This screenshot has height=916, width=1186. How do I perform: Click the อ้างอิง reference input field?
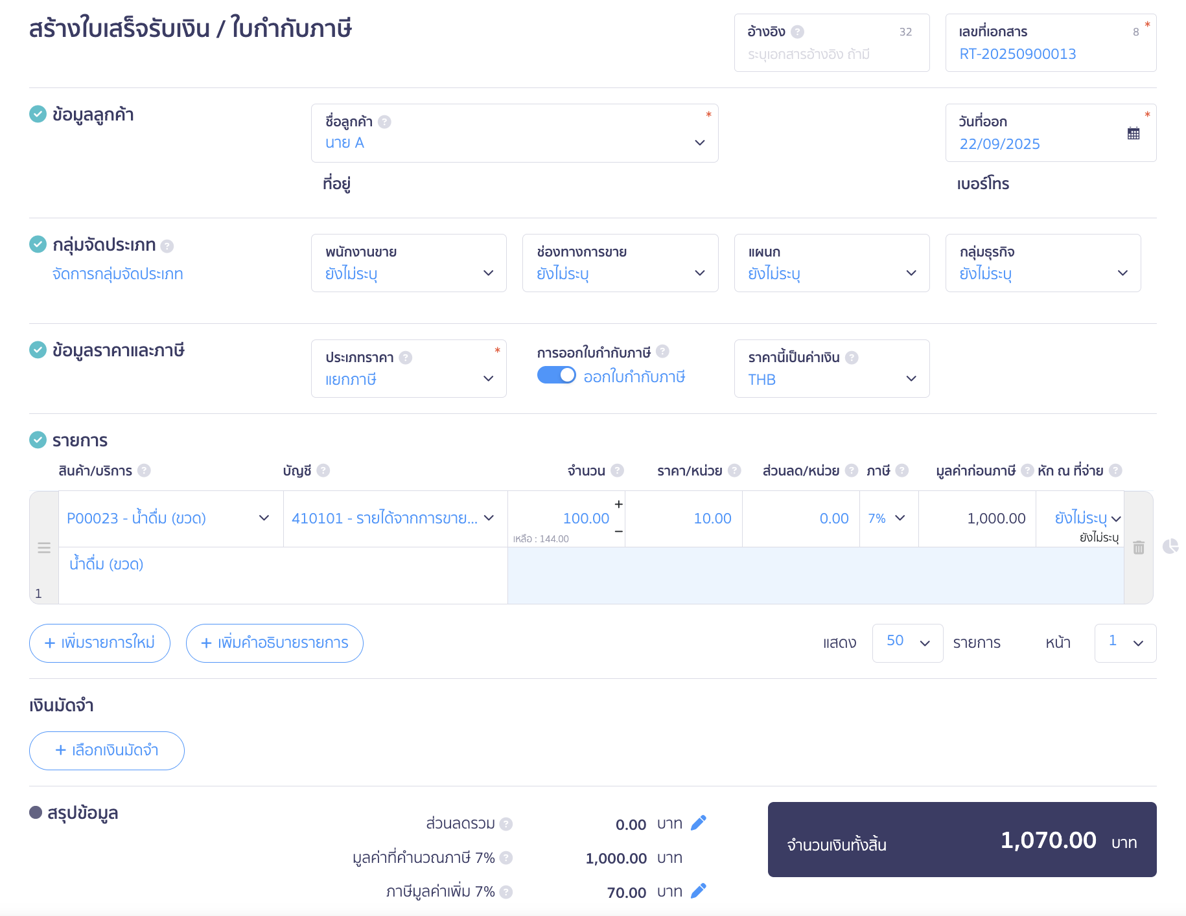click(831, 54)
